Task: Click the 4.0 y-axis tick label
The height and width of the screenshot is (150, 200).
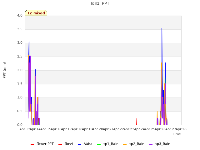Action: tap(20, 15)
